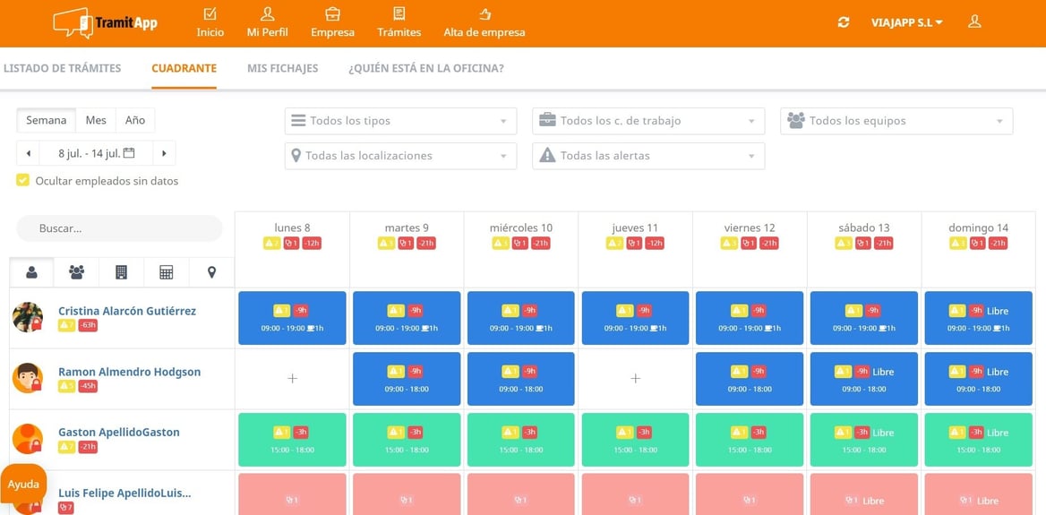
Task: Add a shift for Ramon on lunes 8
Action: [292, 378]
